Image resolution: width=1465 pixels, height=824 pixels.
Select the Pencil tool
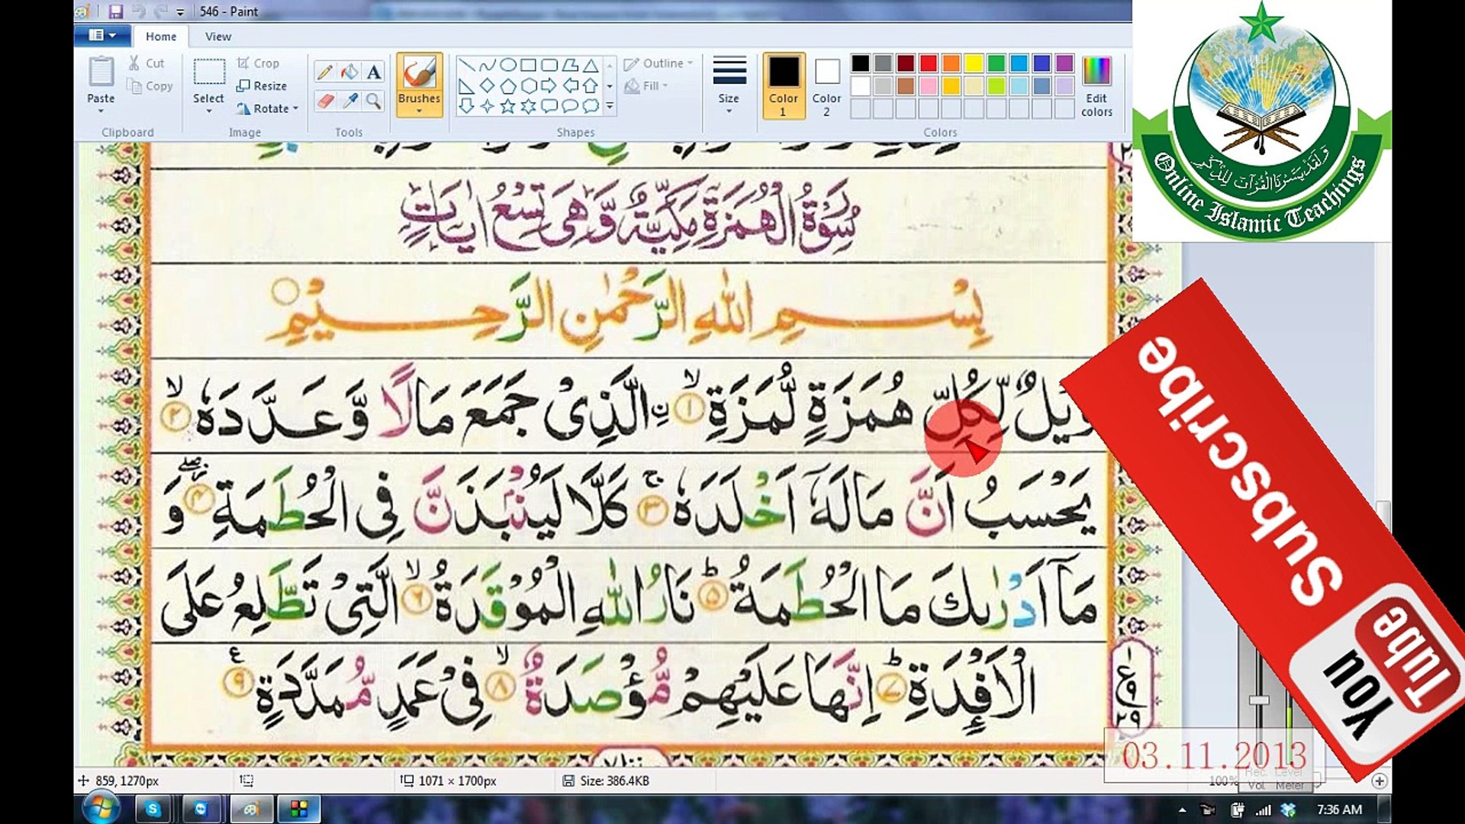324,72
